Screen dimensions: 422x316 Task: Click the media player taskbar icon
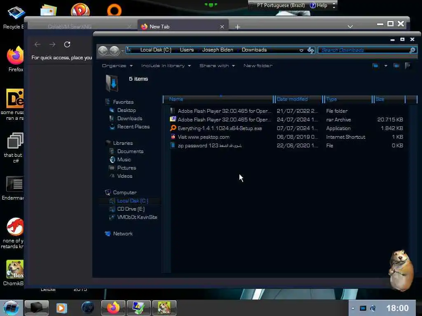point(61,308)
